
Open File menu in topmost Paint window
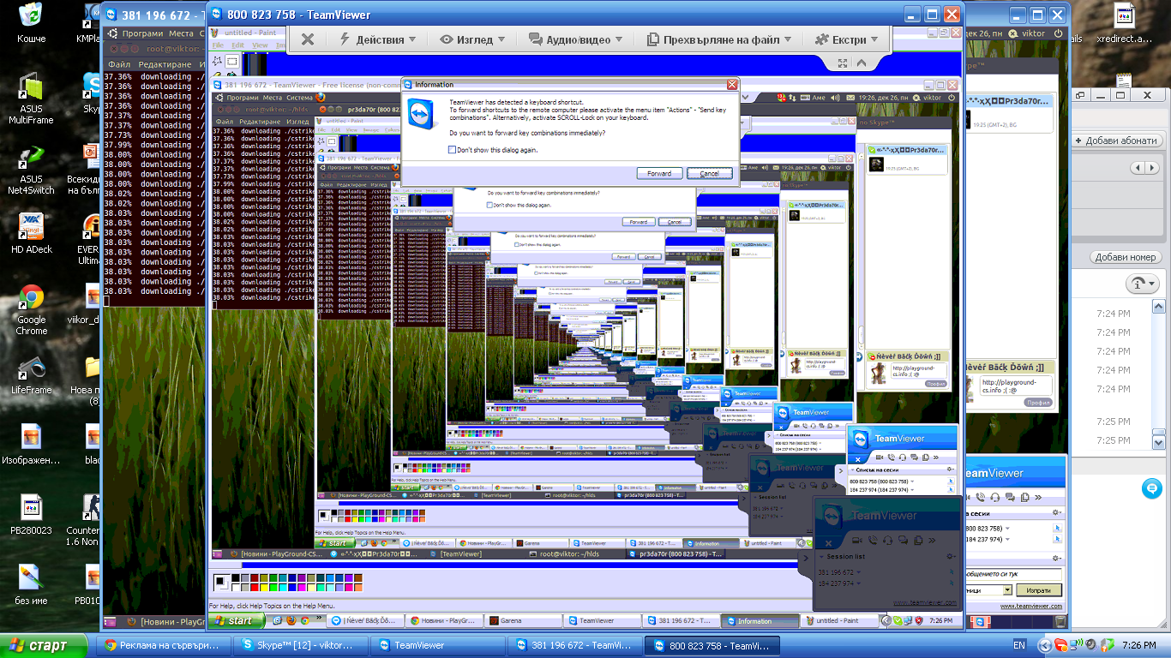(218, 45)
